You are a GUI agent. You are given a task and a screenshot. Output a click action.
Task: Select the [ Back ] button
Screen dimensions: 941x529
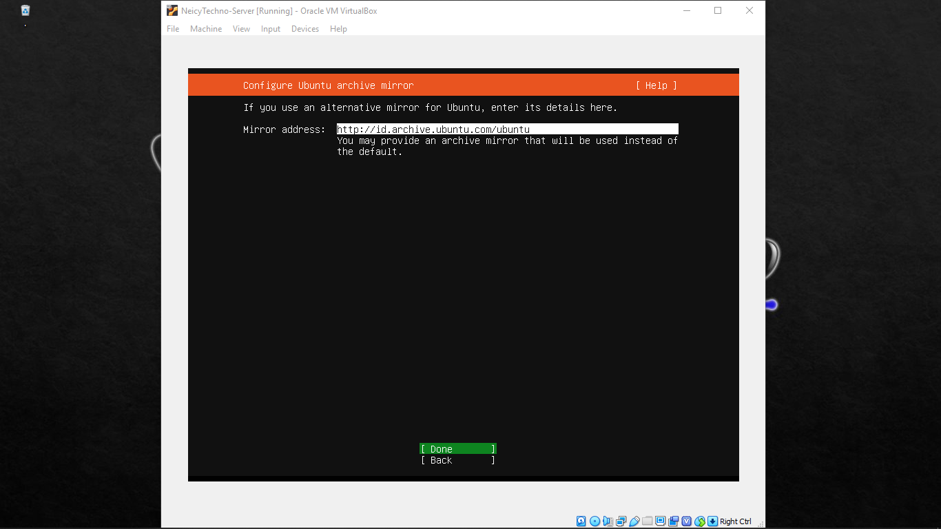pyautogui.click(x=458, y=460)
